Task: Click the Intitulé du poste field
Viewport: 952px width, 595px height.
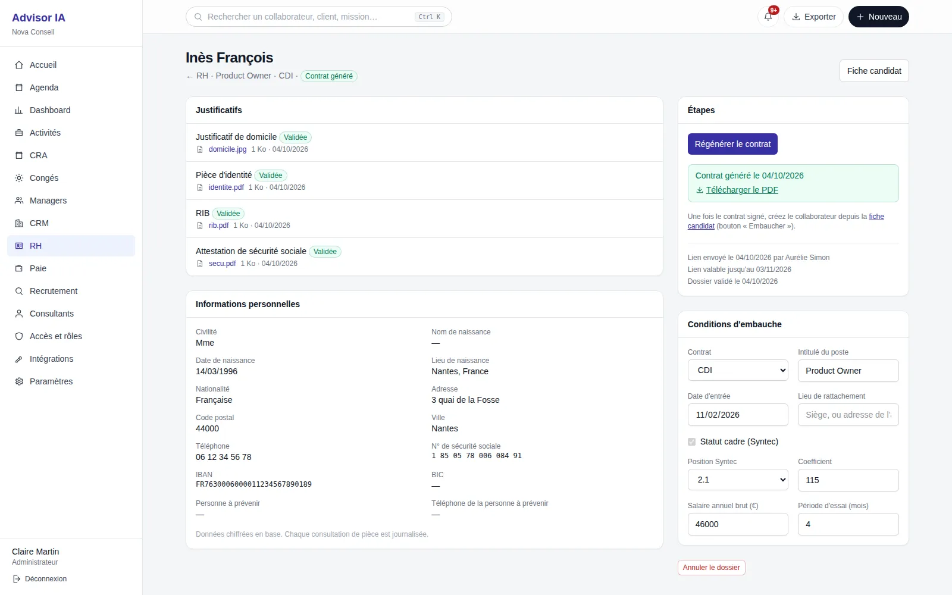Action: pos(848,371)
